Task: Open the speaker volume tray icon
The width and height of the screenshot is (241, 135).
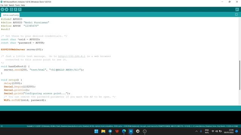Action: click(217, 131)
